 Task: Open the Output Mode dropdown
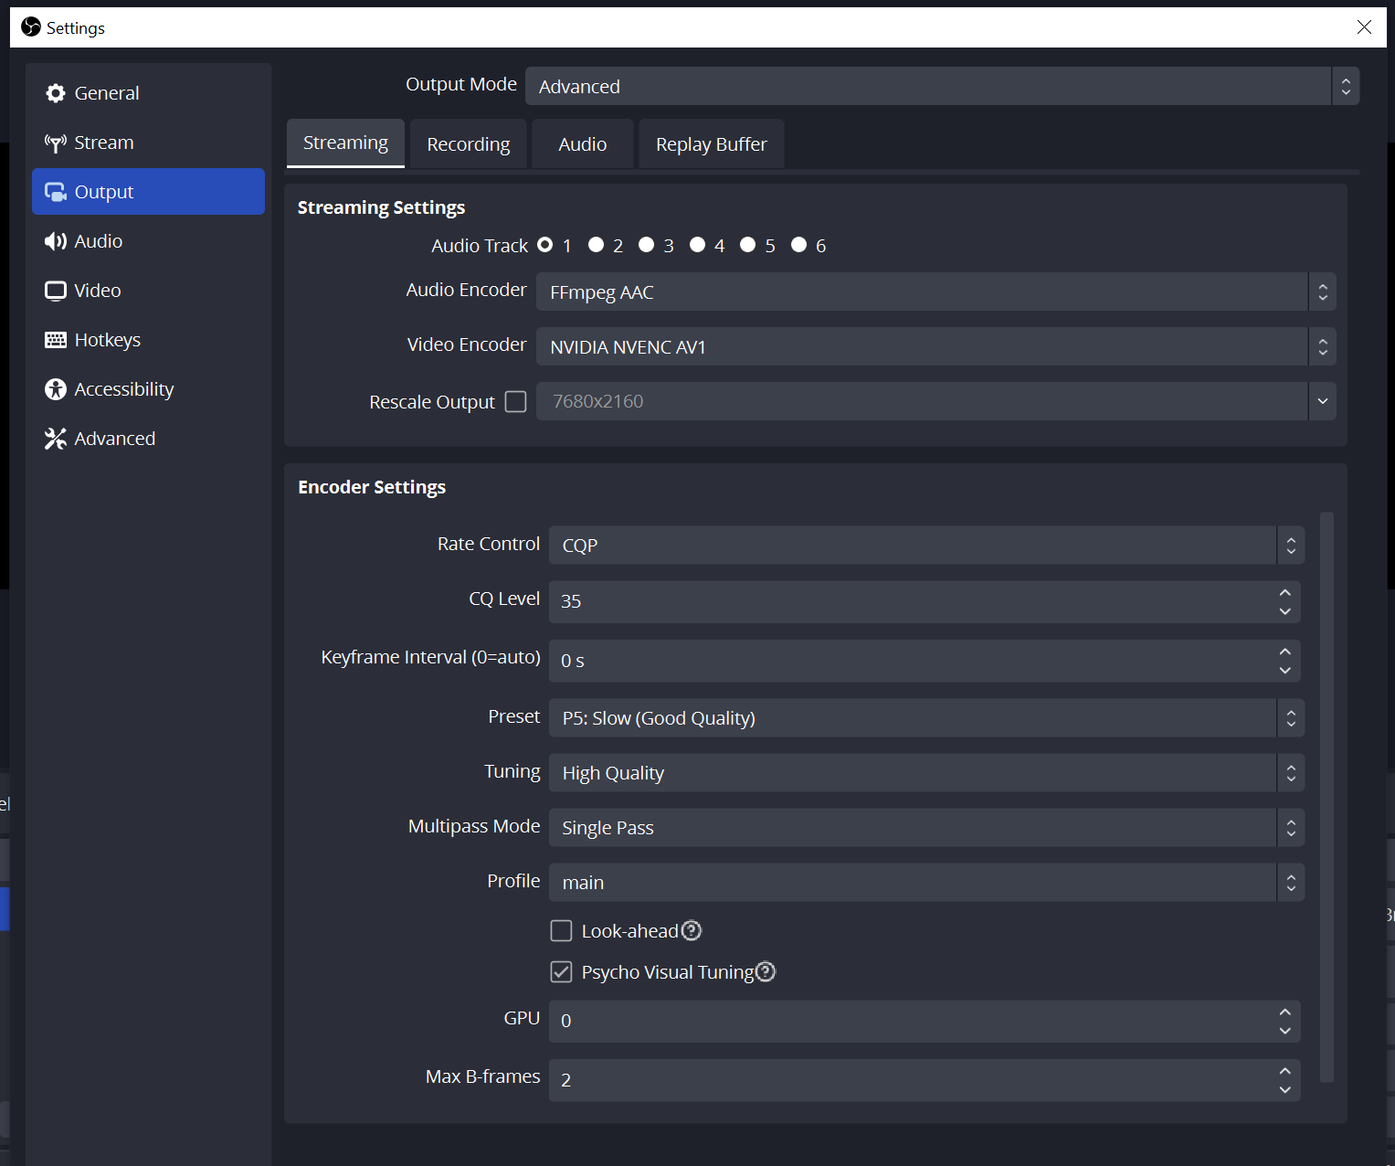[942, 86]
